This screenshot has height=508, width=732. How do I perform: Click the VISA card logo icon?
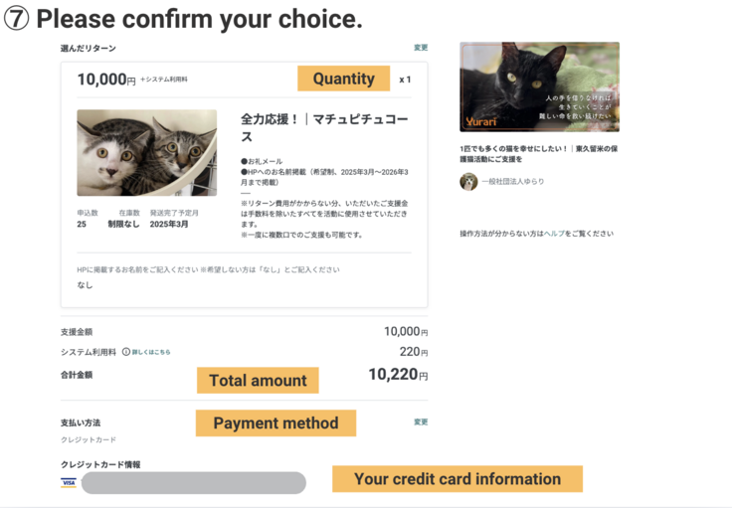coord(69,483)
